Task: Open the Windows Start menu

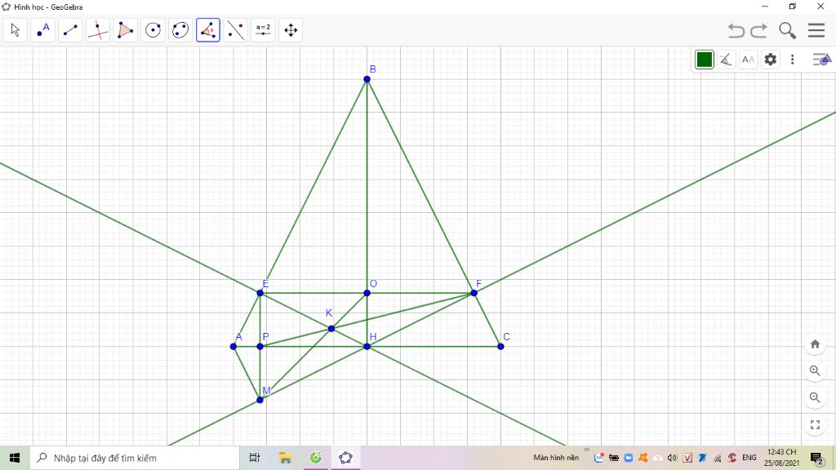Action: [x=15, y=458]
